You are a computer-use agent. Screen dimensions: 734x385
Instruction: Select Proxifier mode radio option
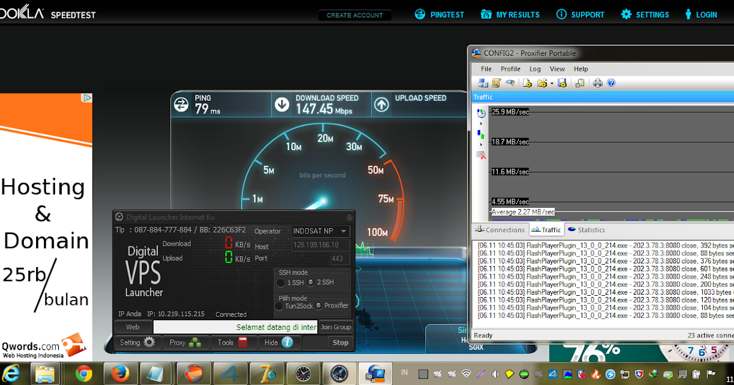332,306
